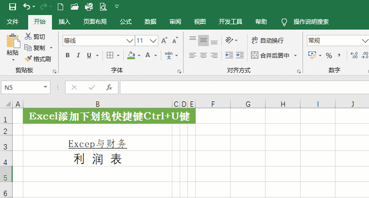
Task: Toggle Bold formatting
Action: point(67,55)
